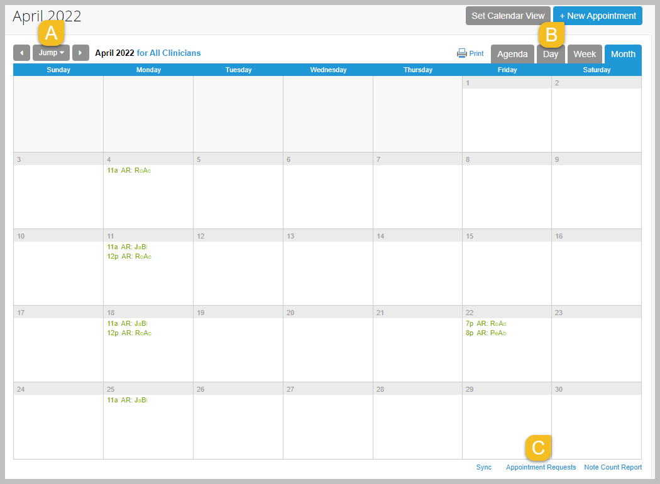Open 12p AR: RoAc on April 11
Screen dimensions: 660x484
point(129,257)
